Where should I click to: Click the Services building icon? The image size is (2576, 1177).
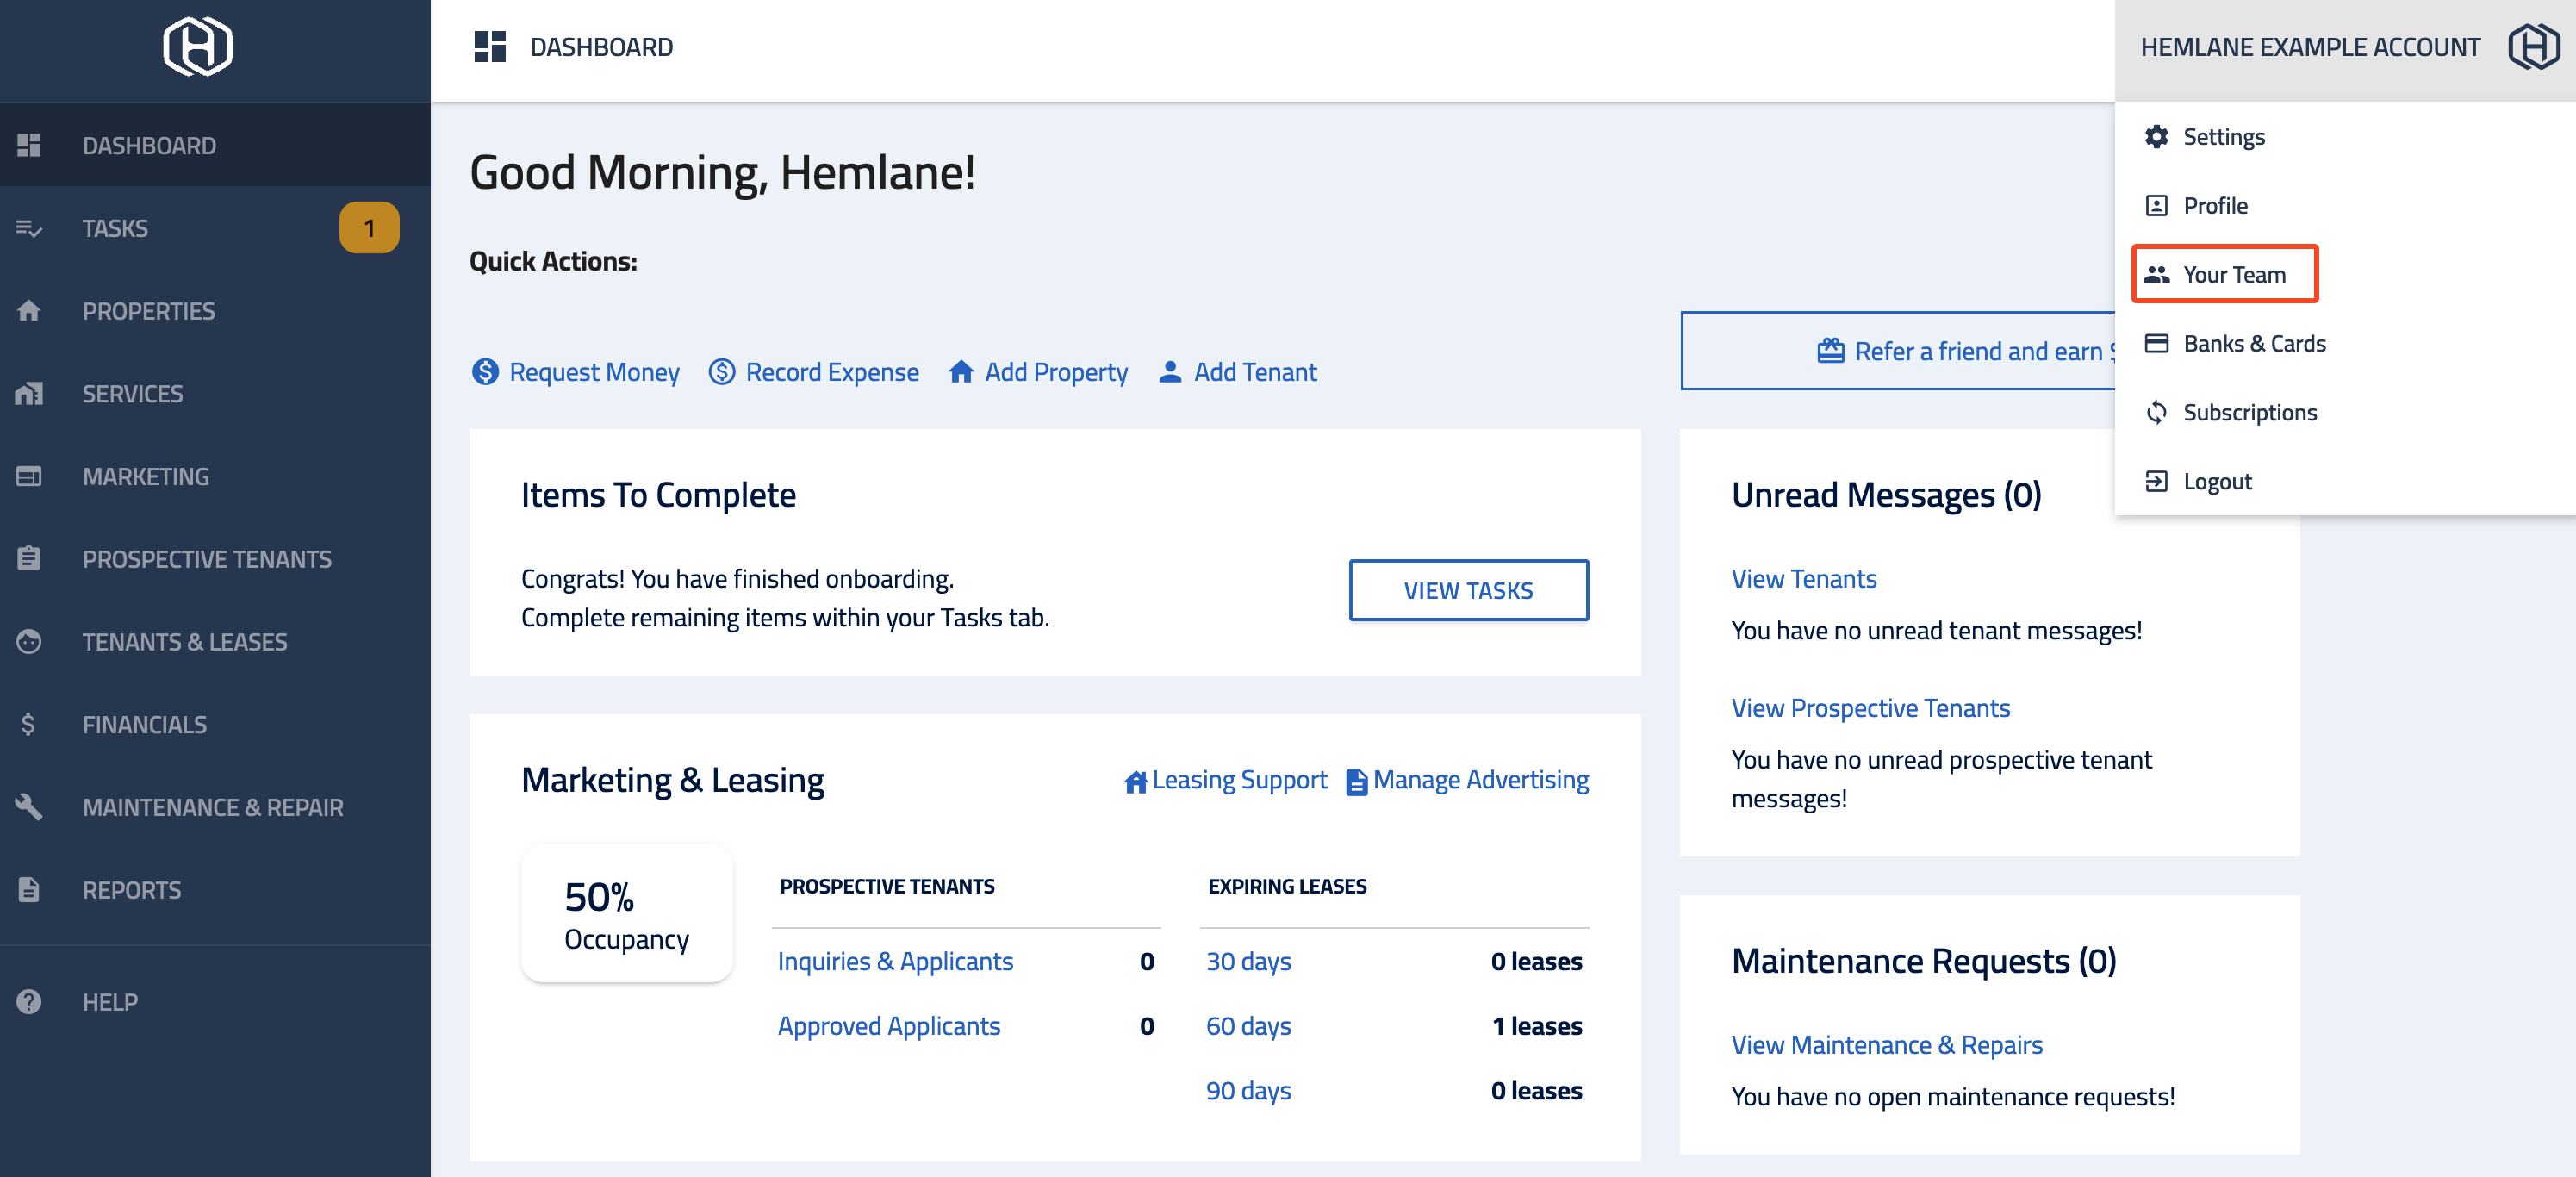29,394
